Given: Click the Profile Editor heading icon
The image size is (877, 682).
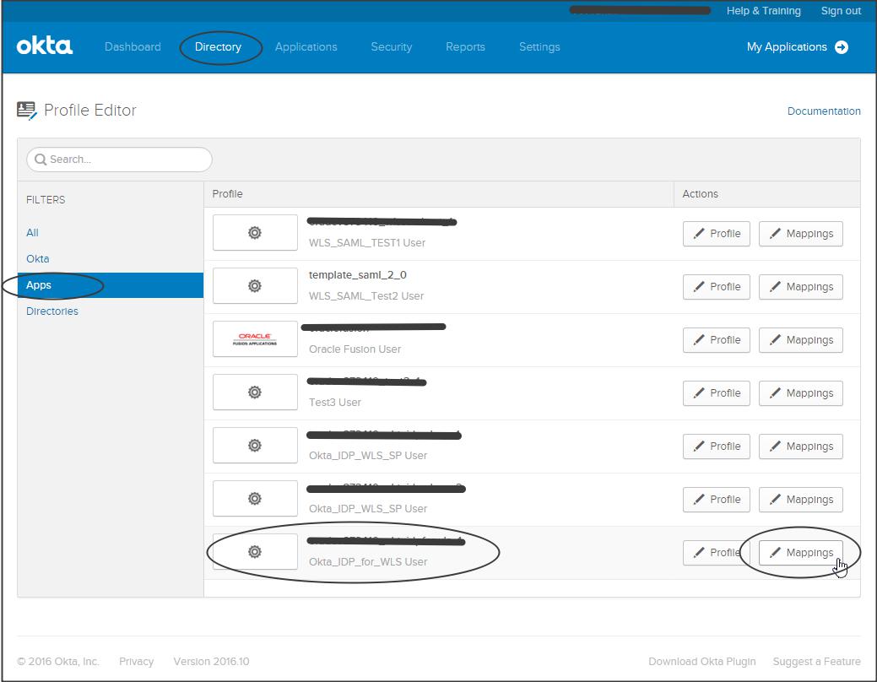Looking at the screenshot, I should pos(26,111).
